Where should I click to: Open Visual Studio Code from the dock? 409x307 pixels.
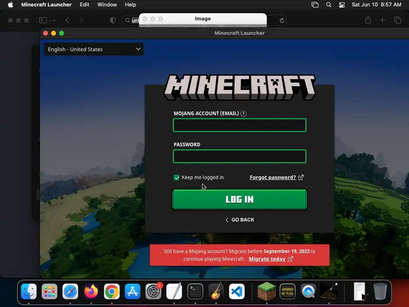(x=237, y=291)
